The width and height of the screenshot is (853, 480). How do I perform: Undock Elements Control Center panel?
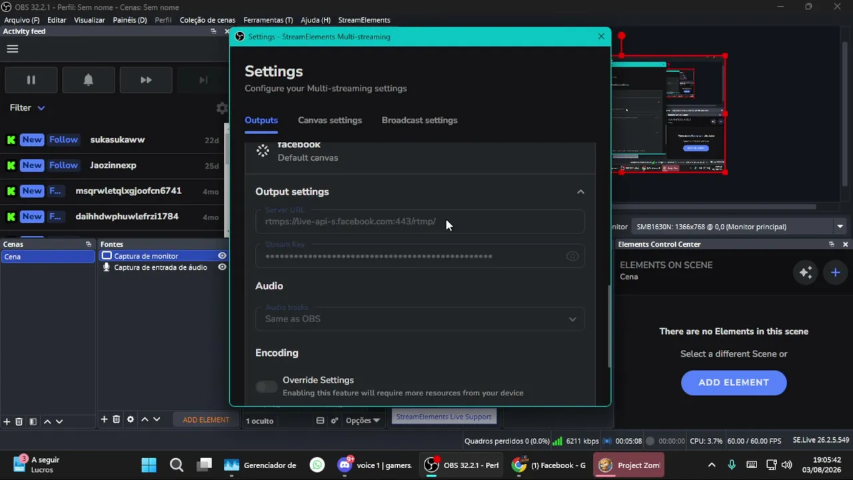832,245
